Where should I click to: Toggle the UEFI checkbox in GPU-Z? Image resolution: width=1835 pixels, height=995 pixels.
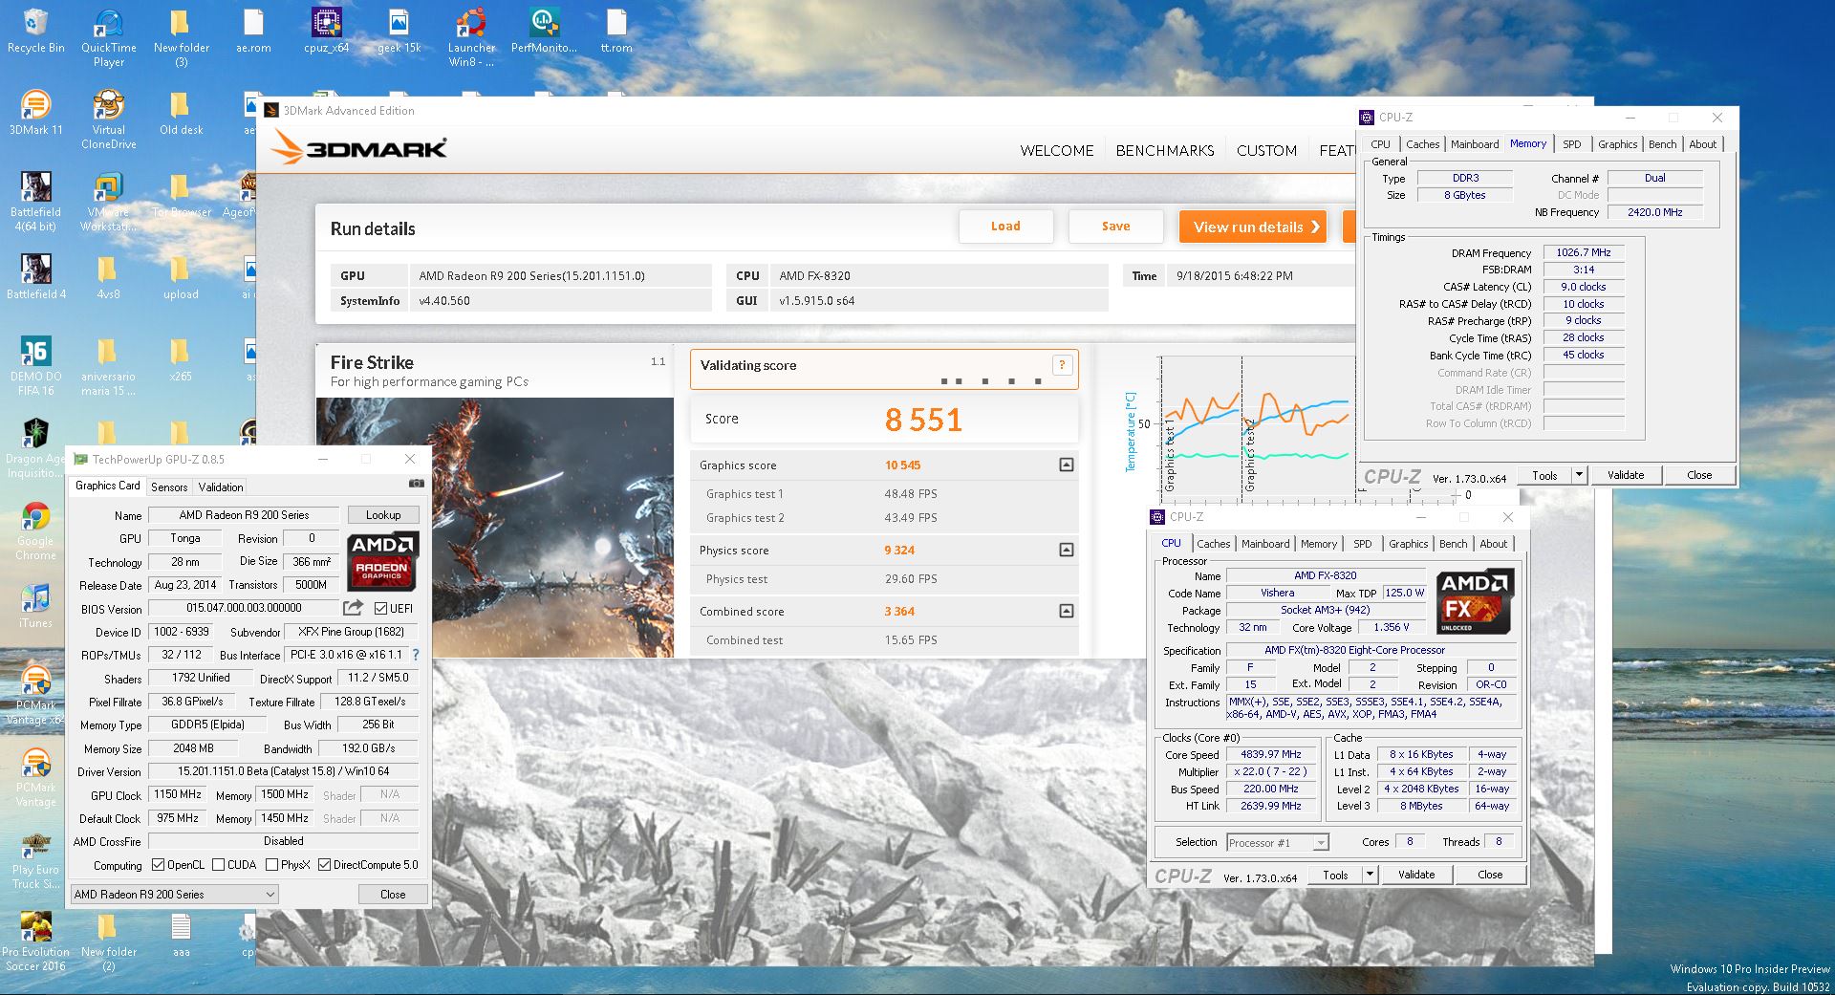click(x=381, y=608)
